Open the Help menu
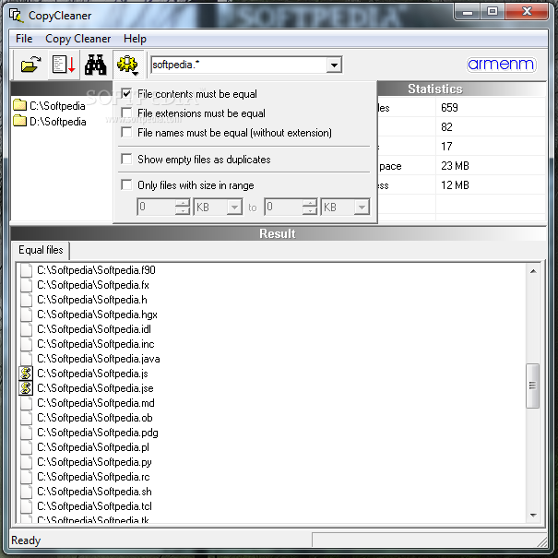Image resolution: width=558 pixels, height=558 pixels. pos(135,39)
